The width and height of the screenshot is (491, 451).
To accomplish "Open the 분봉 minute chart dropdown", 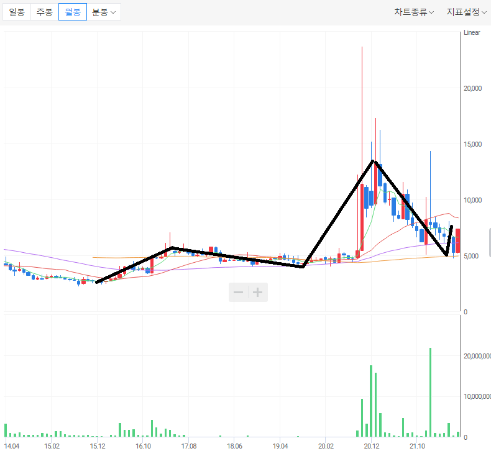I will click(x=104, y=12).
